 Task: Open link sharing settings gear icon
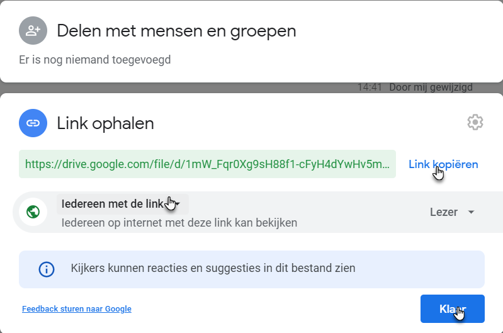pyautogui.click(x=475, y=122)
